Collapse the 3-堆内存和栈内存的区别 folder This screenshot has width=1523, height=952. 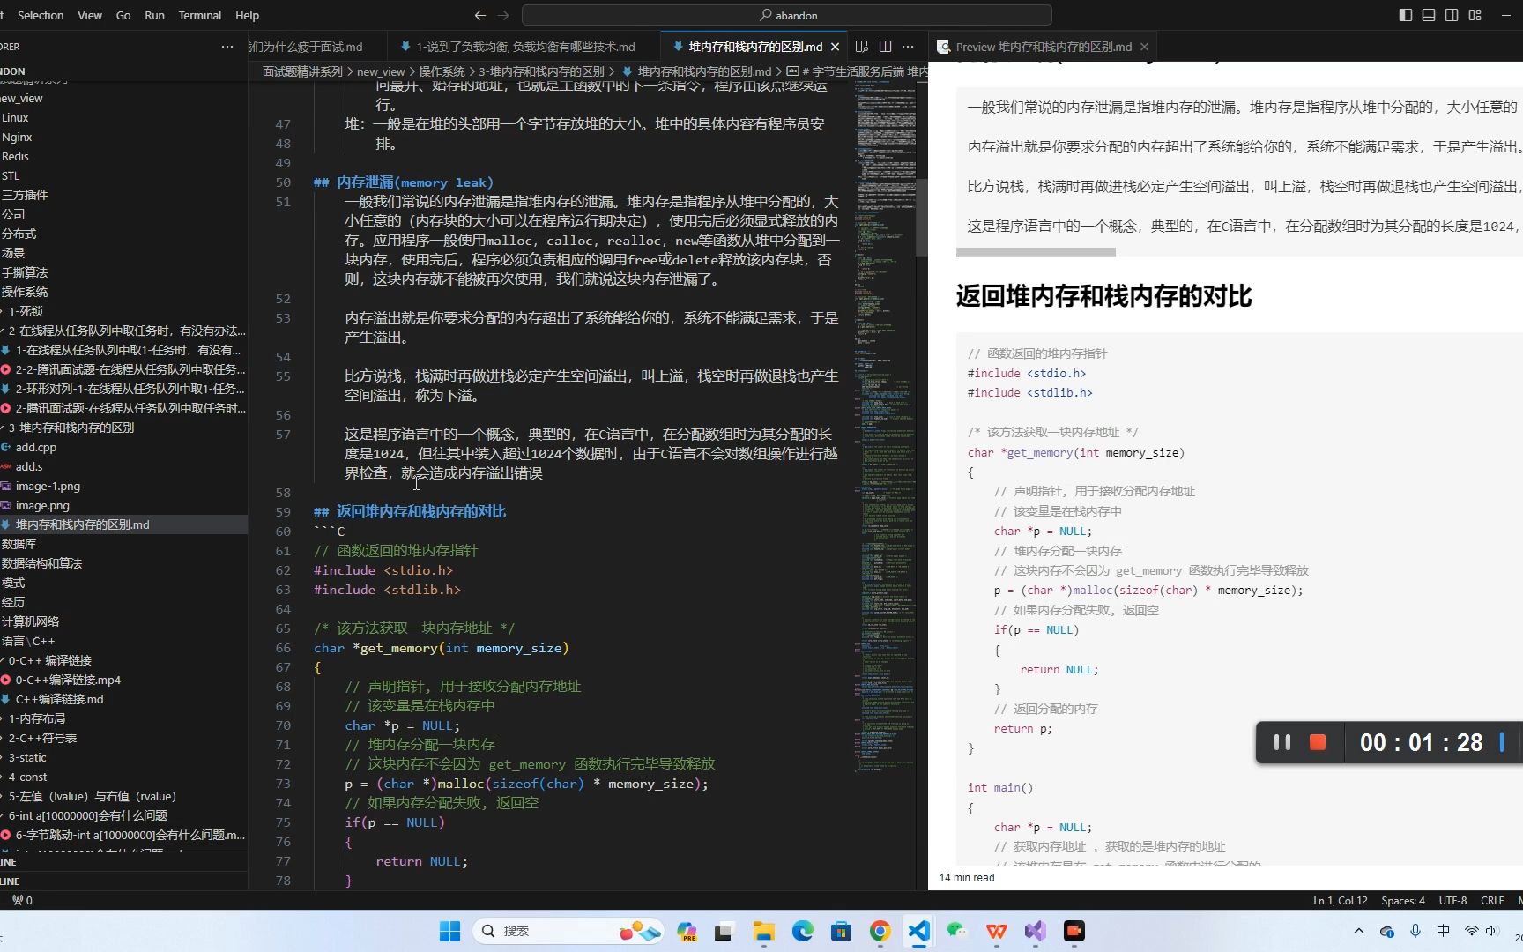[x=123, y=428]
